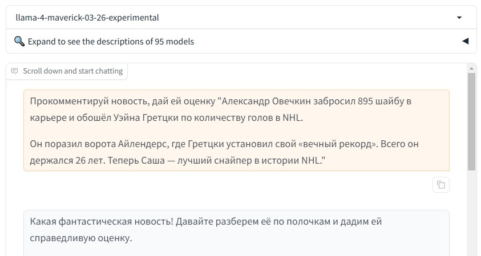Click the "Scroll down and start chatting" label
The height and width of the screenshot is (256, 481).
tap(72, 71)
